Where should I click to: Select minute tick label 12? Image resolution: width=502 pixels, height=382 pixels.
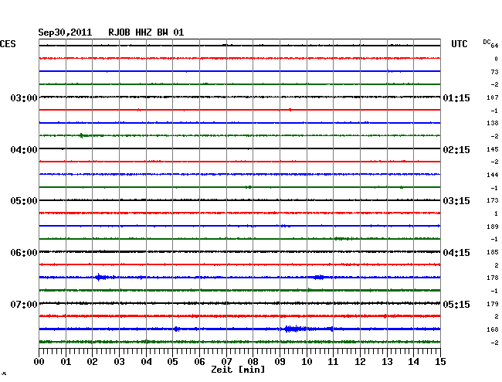point(360,362)
